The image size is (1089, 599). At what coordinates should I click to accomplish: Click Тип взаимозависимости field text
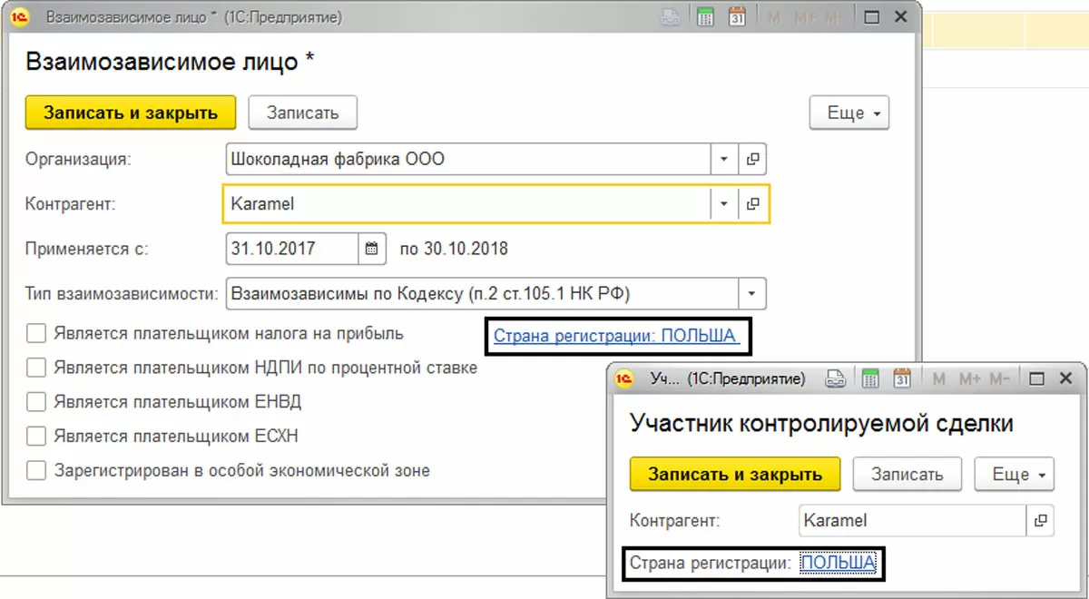coord(481,293)
